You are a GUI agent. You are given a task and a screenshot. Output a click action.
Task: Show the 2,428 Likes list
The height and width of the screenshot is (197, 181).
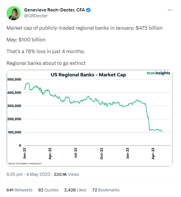click(75, 190)
